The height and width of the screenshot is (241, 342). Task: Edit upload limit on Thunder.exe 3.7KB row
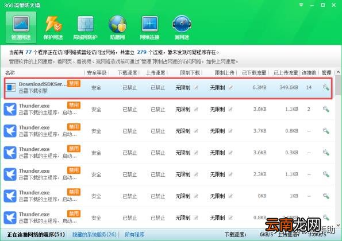(x=230, y=131)
